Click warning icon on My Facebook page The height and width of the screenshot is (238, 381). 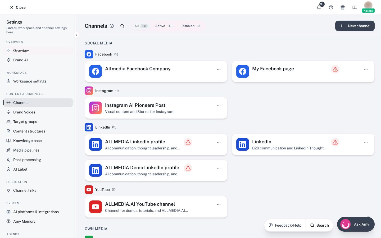click(335, 69)
